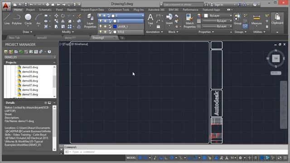The image size is (290, 163).
Task: Select the Offset tool
Action: coord(79,27)
